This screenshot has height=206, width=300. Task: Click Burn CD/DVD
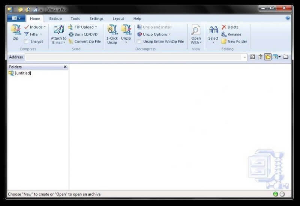click(x=83, y=34)
